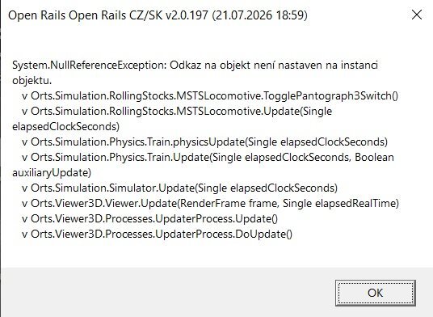Close the error dialog with the X

[x=417, y=15]
